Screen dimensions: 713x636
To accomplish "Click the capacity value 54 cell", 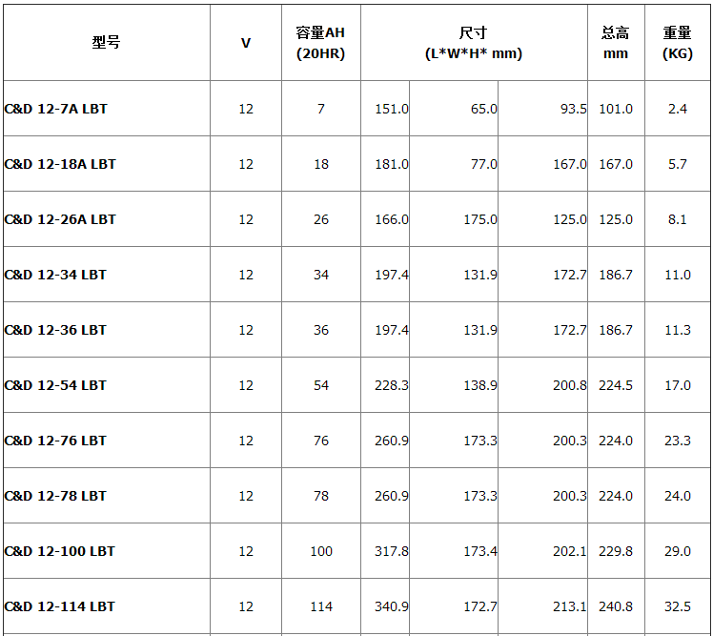I will (x=321, y=385).
